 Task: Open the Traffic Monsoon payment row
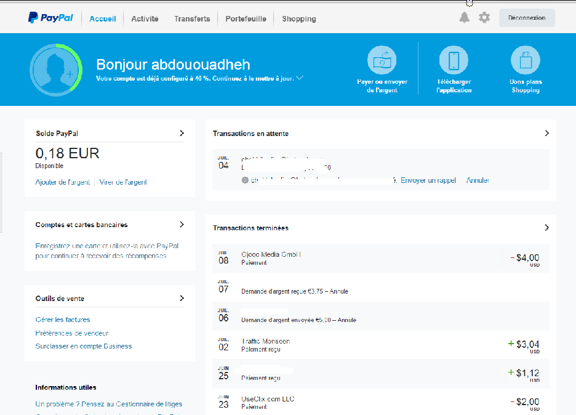[x=380, y=345]
